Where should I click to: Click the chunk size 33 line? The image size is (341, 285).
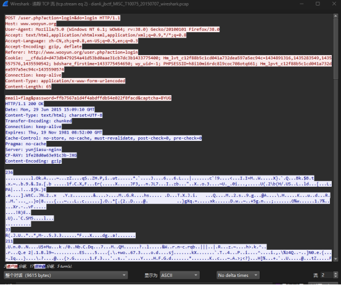pyautogui.click(x=8, y=229)
